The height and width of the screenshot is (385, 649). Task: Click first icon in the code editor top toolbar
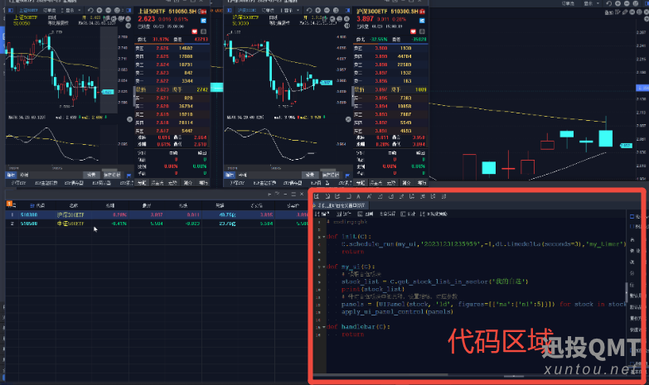tap(317, 196)
